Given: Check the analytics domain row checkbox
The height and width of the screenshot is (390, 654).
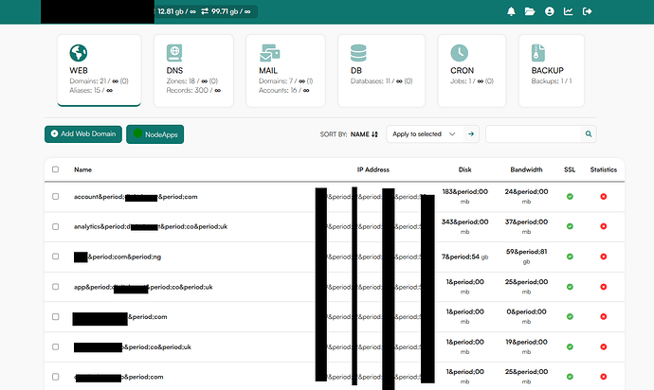Looking at the screenshot, I should coord(56,226).
